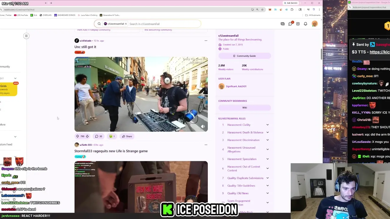The height and width of the screenshot is (219, 390).
Task: Open a new browser tab with plus
Action: [x=51, y=3]
